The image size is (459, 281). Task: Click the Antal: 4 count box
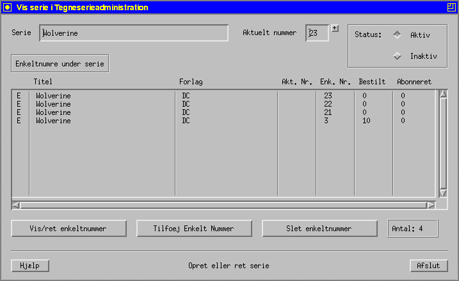coord(413,229)
